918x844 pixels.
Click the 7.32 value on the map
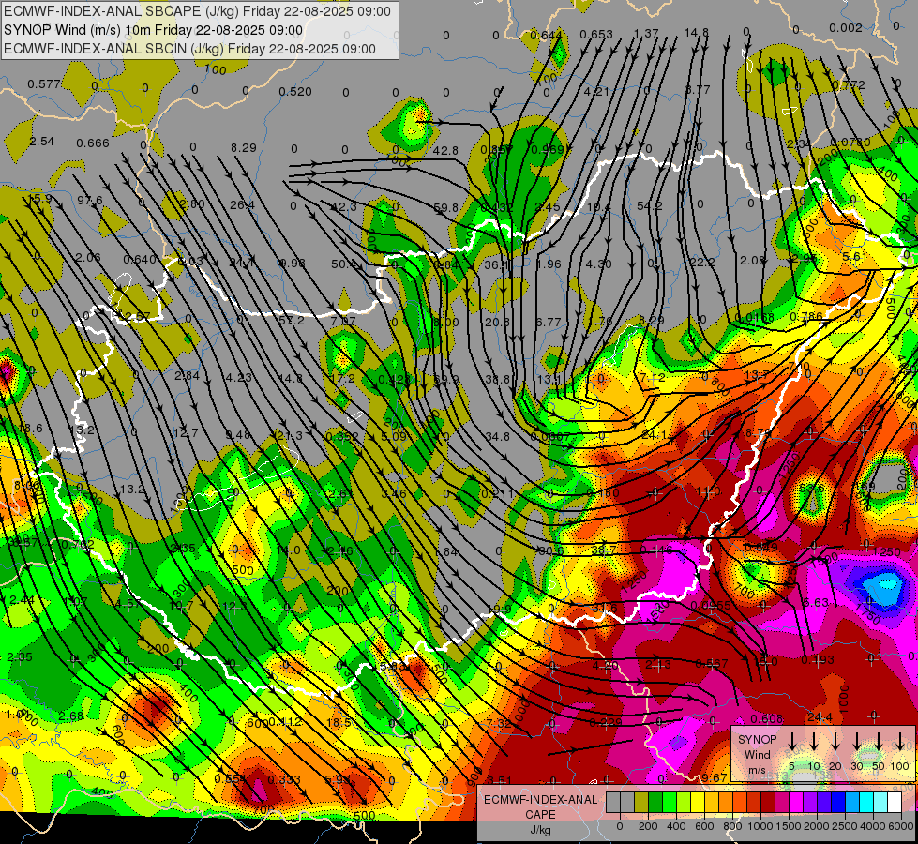498,723
